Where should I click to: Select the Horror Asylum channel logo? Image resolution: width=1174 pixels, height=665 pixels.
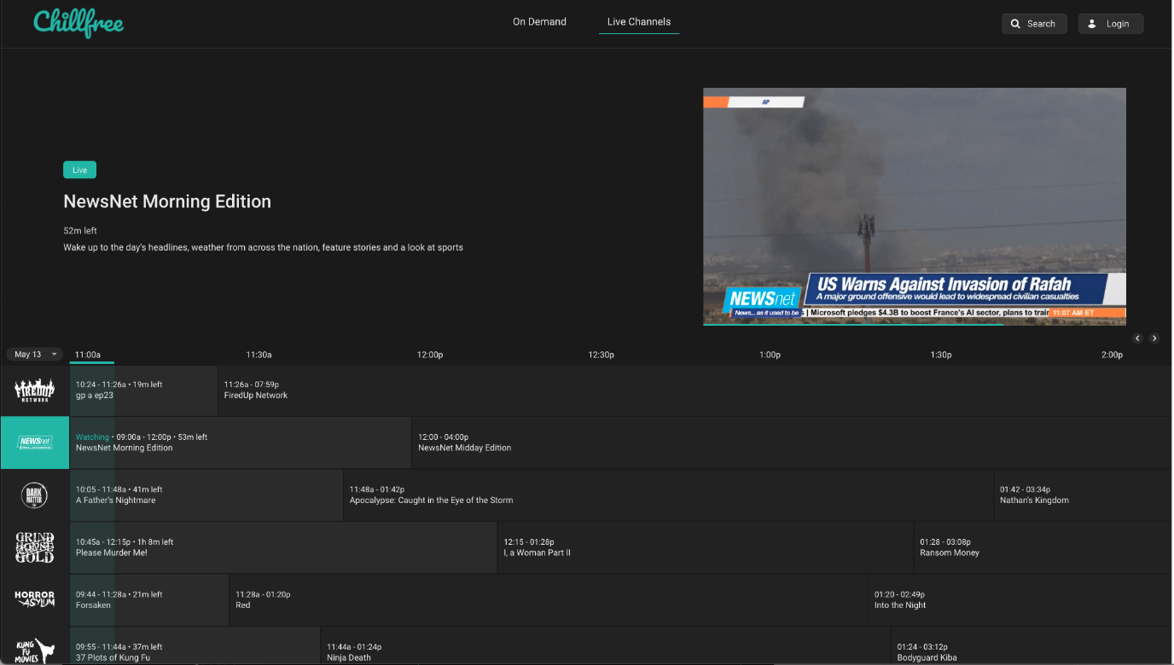click(34, 600)
